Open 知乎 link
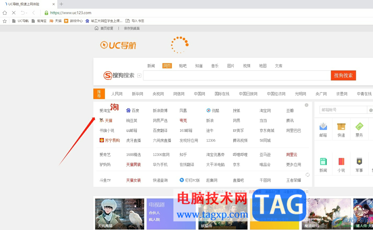Viewport: 373px width, 230px height. tap(183, 155)
